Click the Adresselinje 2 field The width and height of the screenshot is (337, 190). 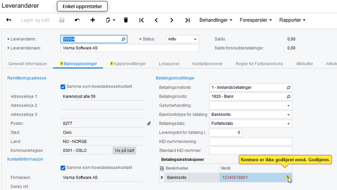coord(102,105)
